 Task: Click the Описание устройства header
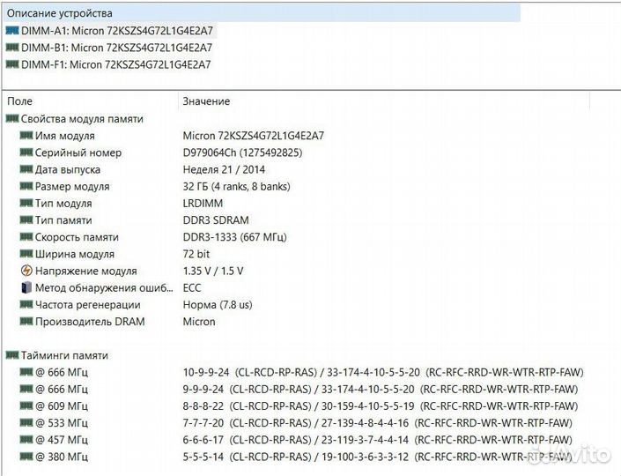(59, 13)
